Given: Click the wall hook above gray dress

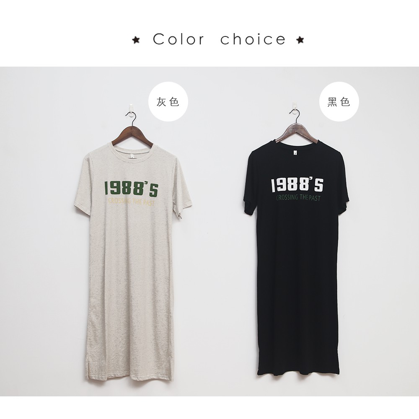Looking at the screenshot, I should click(x=130, y=106).
